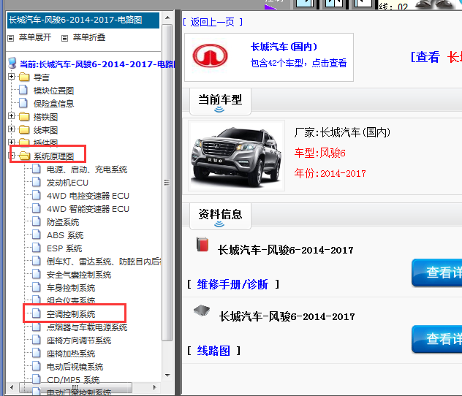Click the 菜单展开 icon

[11, 38]
